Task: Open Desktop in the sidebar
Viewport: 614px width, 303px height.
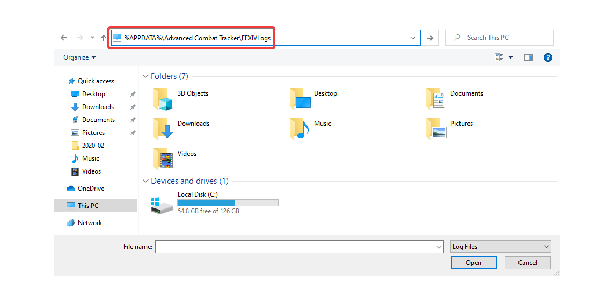Action: pyautogui.click(x=88, y=94)
